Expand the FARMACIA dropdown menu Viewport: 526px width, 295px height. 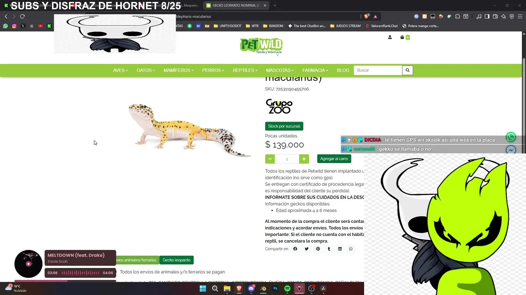[315, 70]
